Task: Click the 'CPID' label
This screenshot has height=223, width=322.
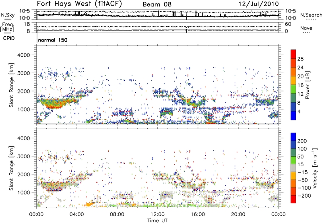Action: (x=9, y=38)
